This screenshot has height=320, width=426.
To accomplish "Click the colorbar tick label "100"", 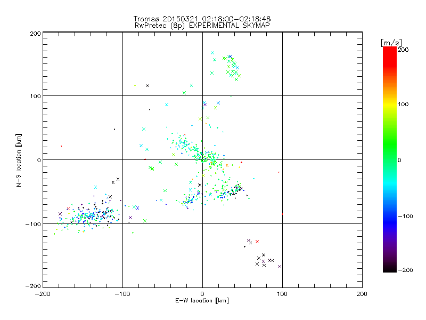I will 403,104.
